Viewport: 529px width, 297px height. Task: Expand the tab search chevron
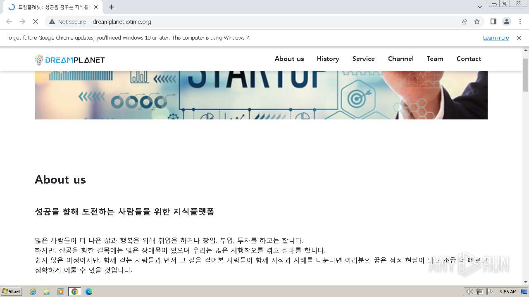point(479,7)
